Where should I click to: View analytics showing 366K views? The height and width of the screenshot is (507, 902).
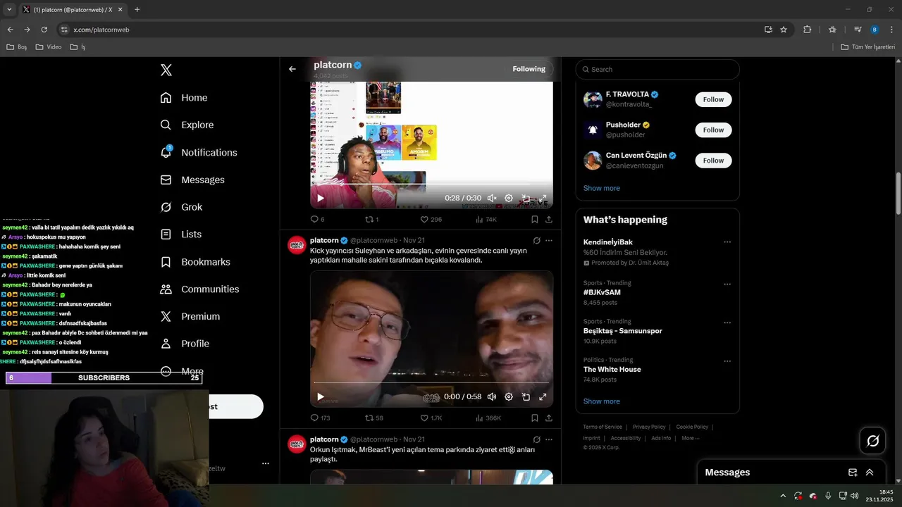pos(488,418)
